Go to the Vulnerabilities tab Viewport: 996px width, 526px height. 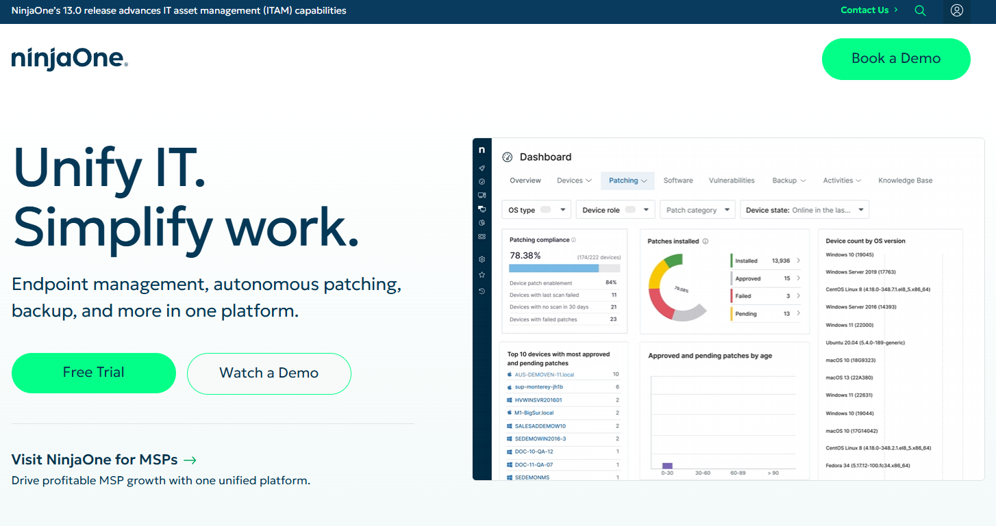[x=732, y=181]
